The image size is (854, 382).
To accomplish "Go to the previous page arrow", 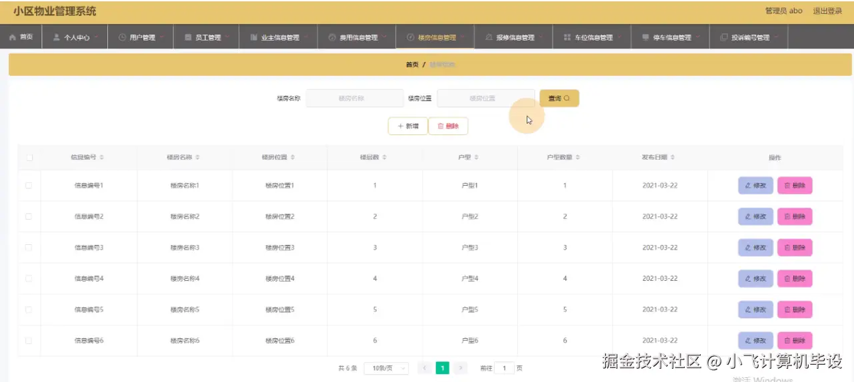I will point(424,368).
